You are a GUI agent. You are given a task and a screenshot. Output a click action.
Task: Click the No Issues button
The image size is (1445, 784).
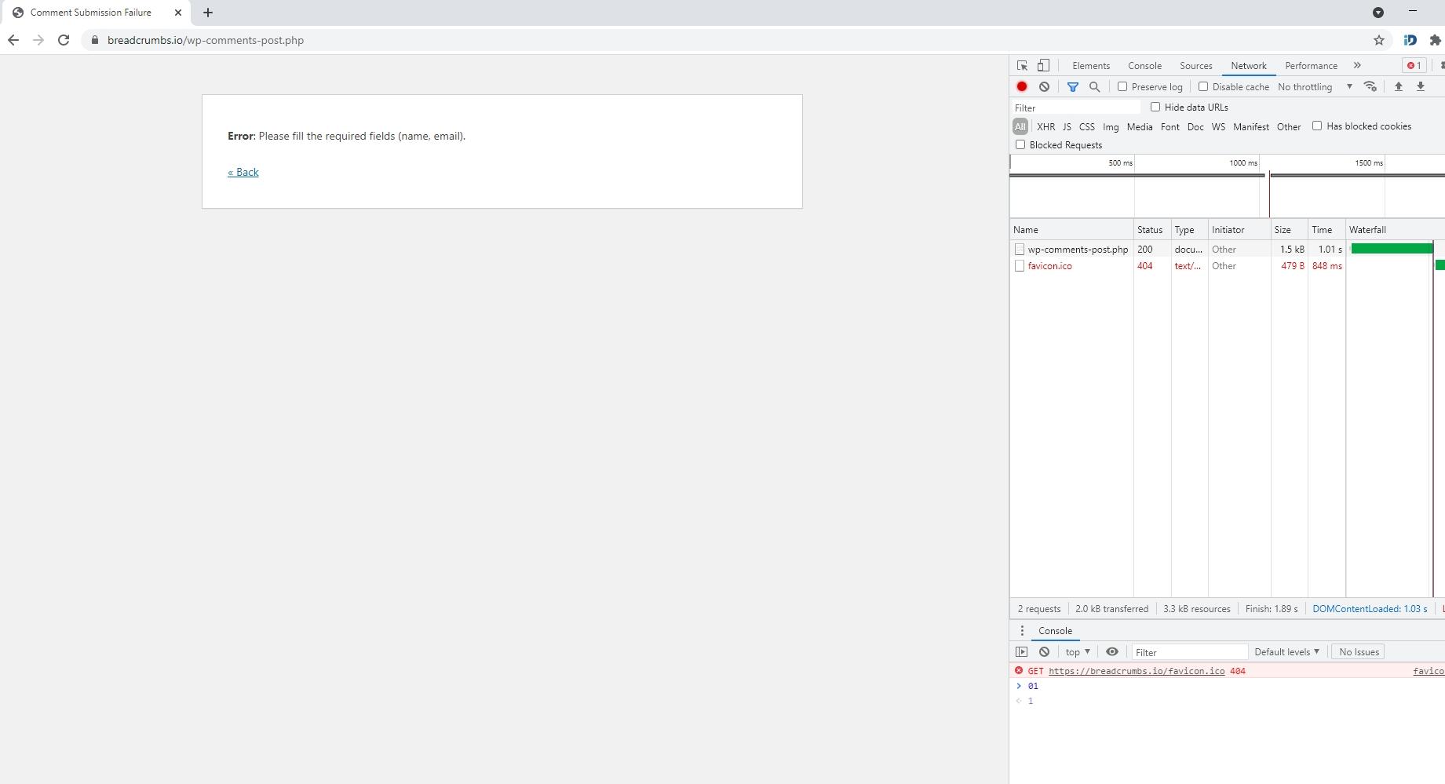(x=1359, y=652)
